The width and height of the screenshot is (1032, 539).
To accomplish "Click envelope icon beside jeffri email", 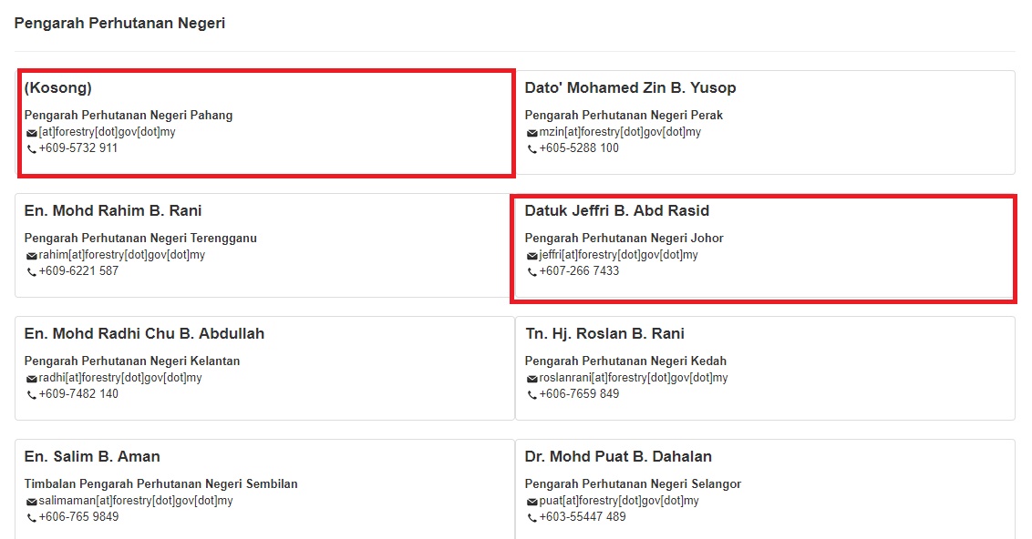I will click(531, 256).
